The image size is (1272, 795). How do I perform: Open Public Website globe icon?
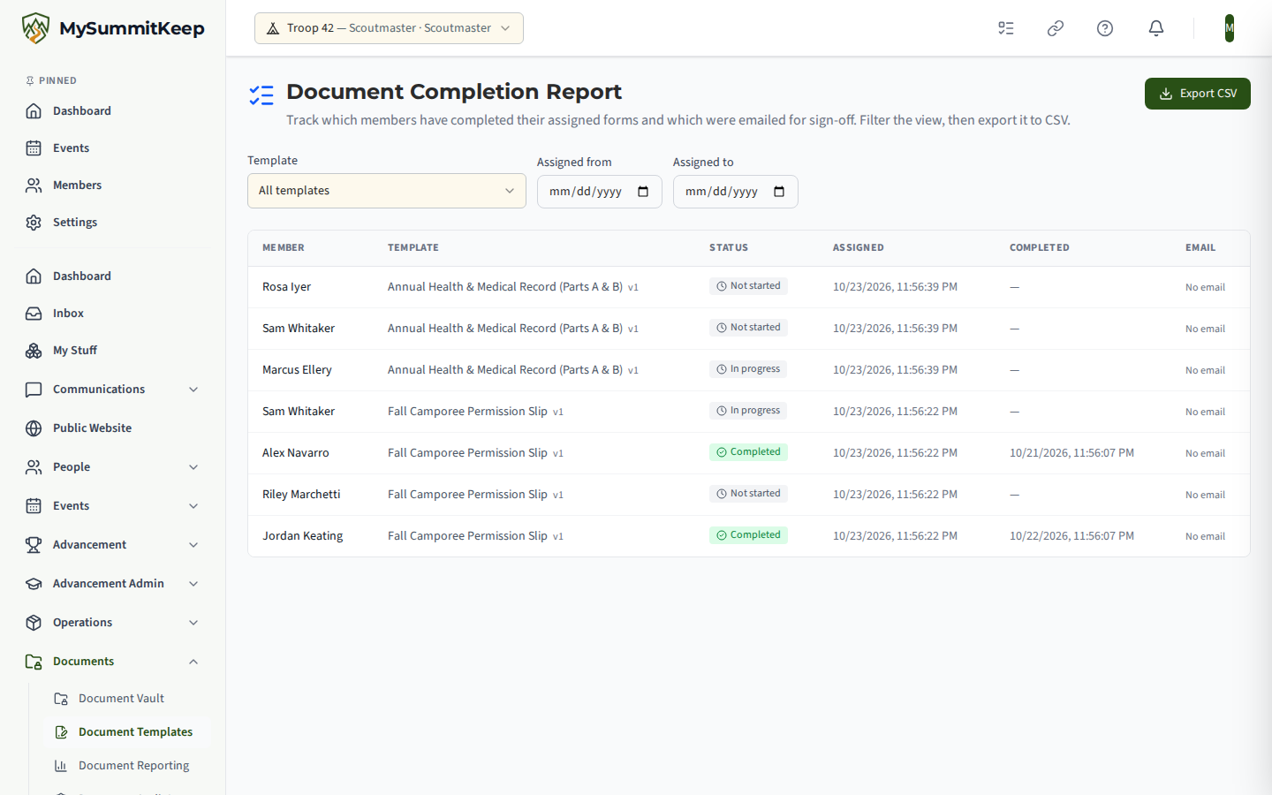(34, 428)
